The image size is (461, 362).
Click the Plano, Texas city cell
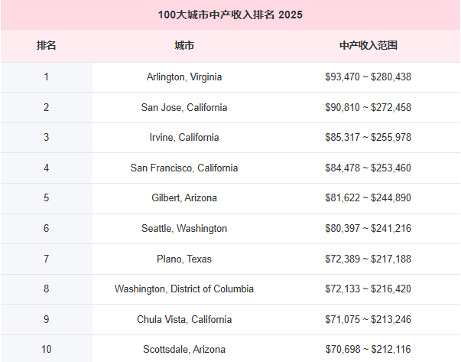click(x=184, y=259)
